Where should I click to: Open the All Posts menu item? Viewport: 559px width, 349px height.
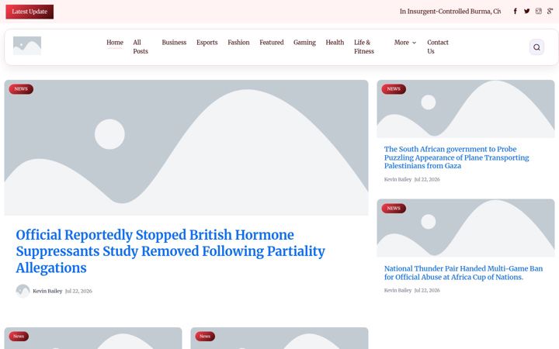(141, 47)
